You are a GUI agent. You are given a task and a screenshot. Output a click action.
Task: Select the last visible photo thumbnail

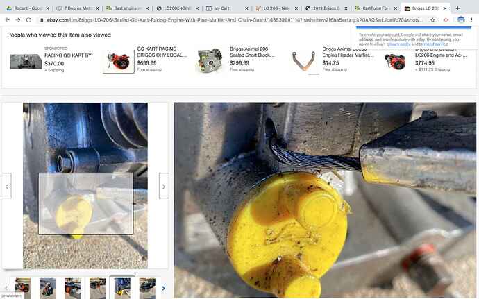click(147, 289)
